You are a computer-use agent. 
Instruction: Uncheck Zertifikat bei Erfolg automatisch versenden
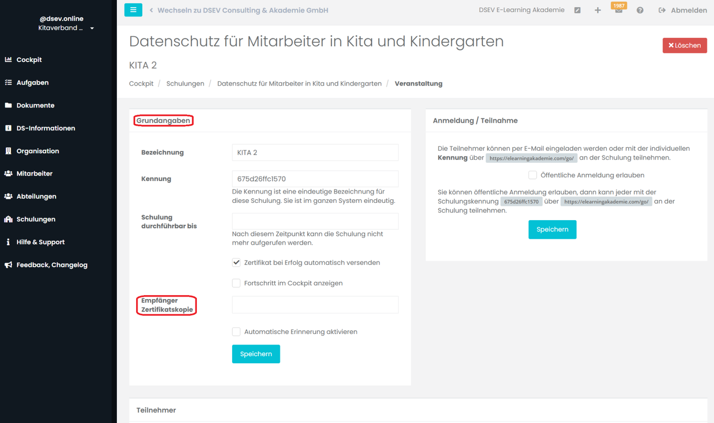236,262
